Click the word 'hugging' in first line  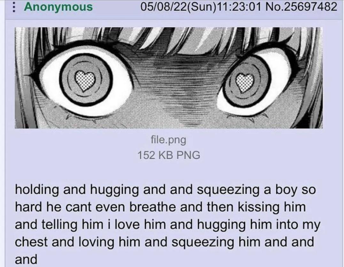114,190
